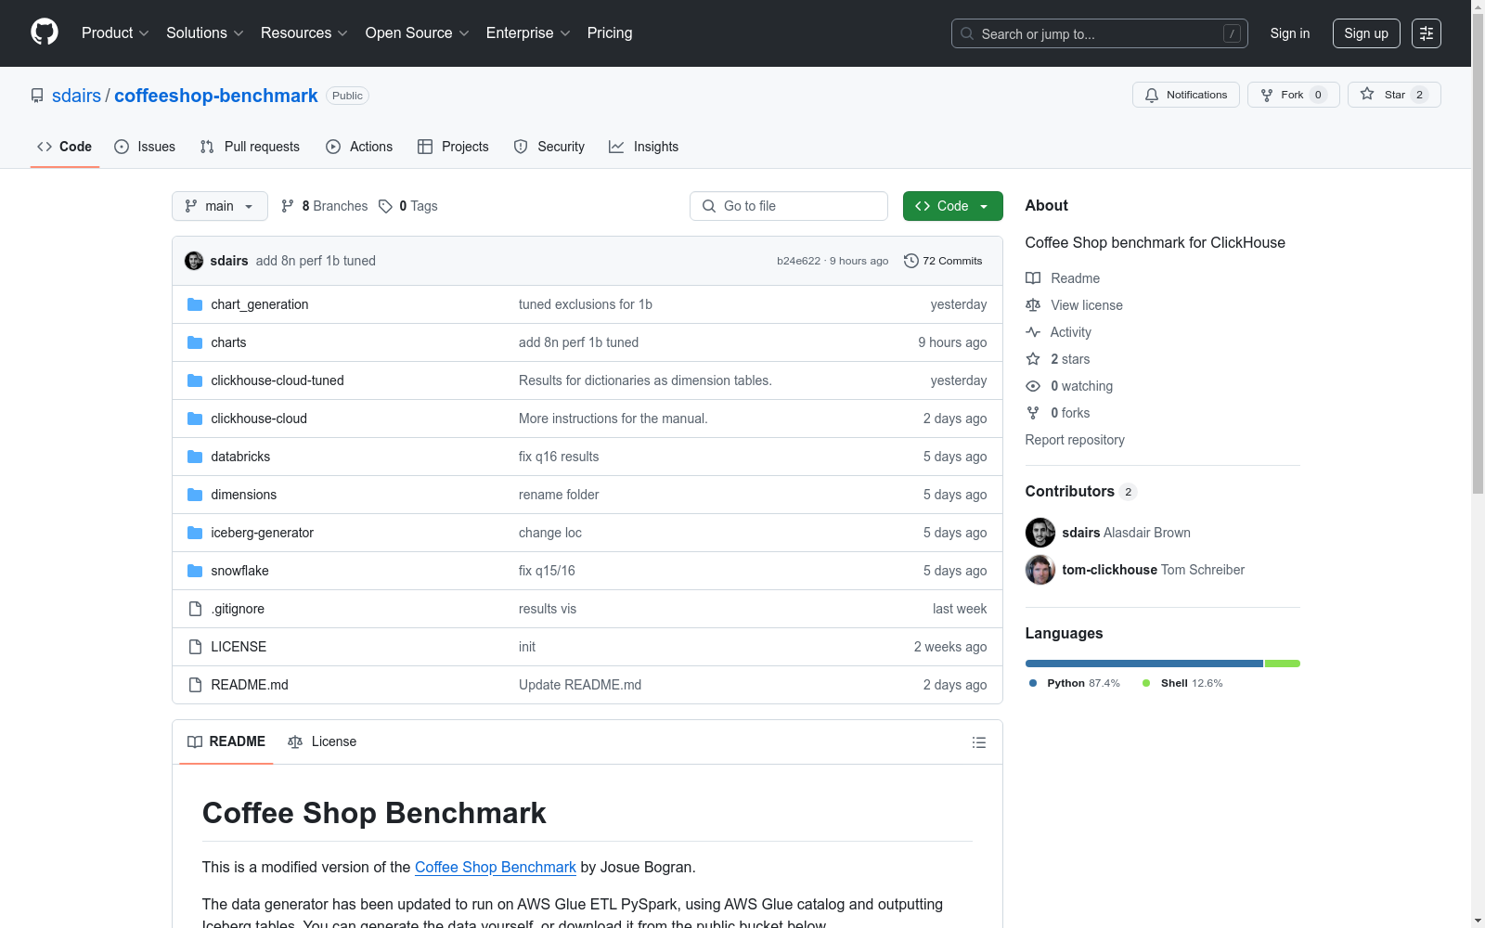
Task: Open the green Code dropdown button
Action: (952, 206)
